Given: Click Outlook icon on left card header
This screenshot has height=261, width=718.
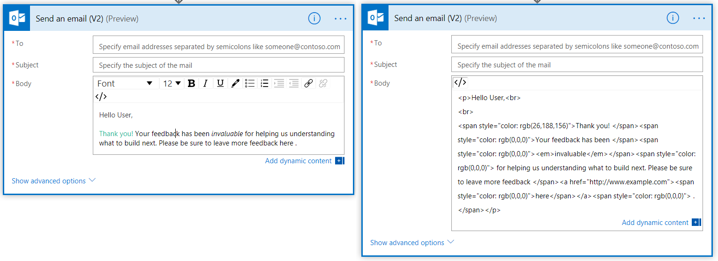Looking at the screenshot, I should [x=17, y=18].
